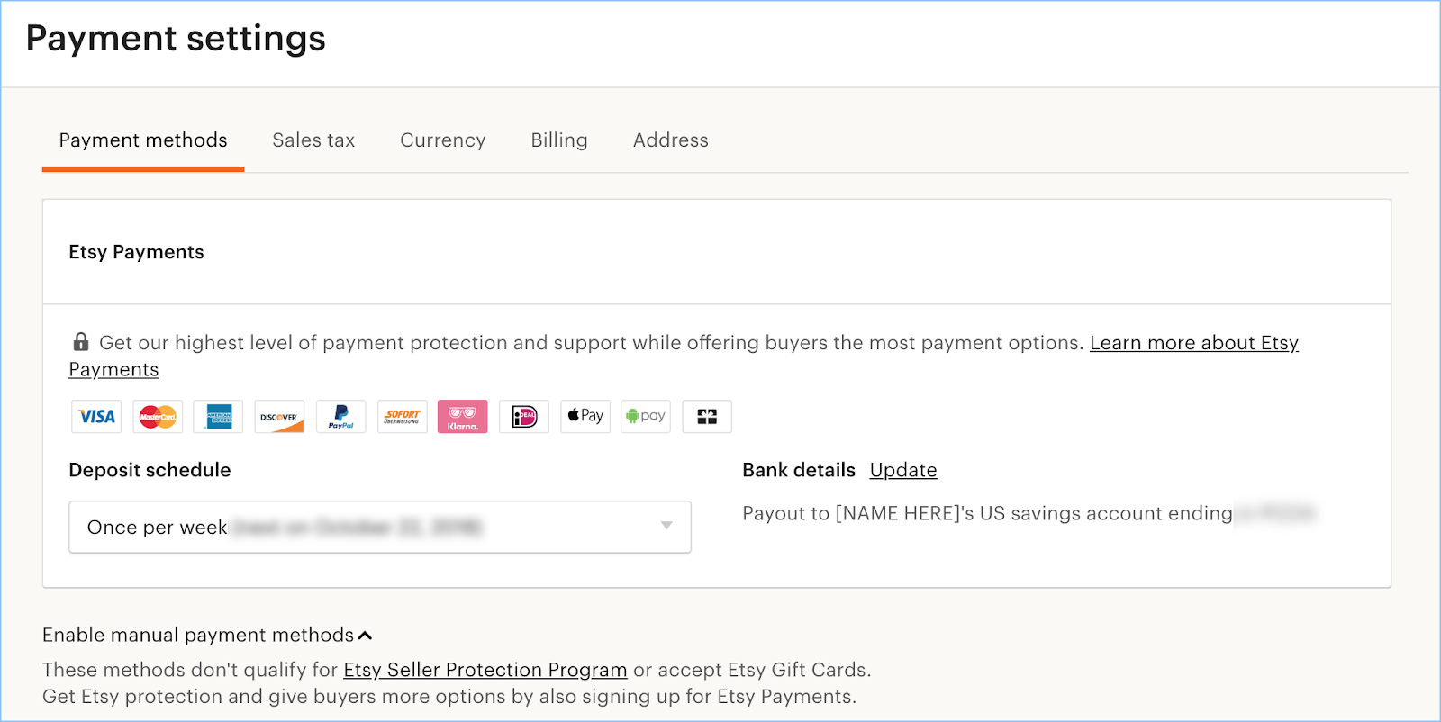Click the iDEAL payment icon
Screen dimensions: 1441x722
(524, 417)
